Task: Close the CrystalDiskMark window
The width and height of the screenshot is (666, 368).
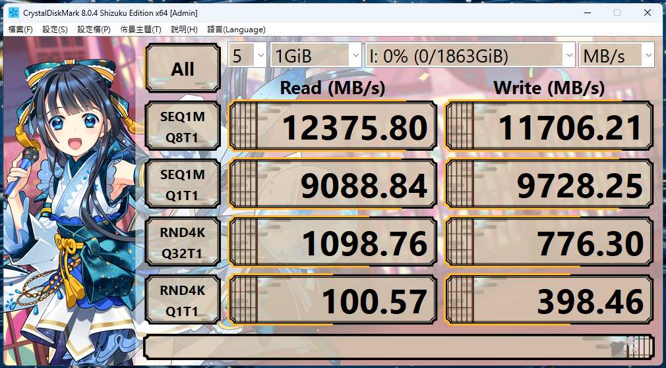Action: click(x=648, y=13)
